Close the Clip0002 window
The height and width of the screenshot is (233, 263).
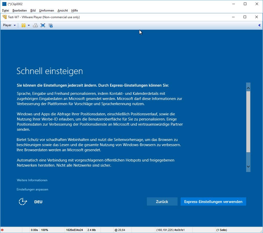click(x=257, y=4)
